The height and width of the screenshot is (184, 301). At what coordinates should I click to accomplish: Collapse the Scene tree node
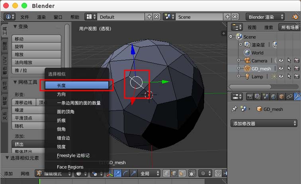tap(231, 36)
